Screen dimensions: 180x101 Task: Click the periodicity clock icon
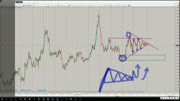[x=129, y=5]
